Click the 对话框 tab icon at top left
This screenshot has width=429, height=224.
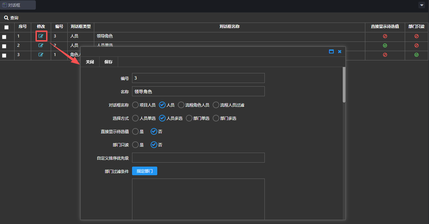[x=5, y=5]
